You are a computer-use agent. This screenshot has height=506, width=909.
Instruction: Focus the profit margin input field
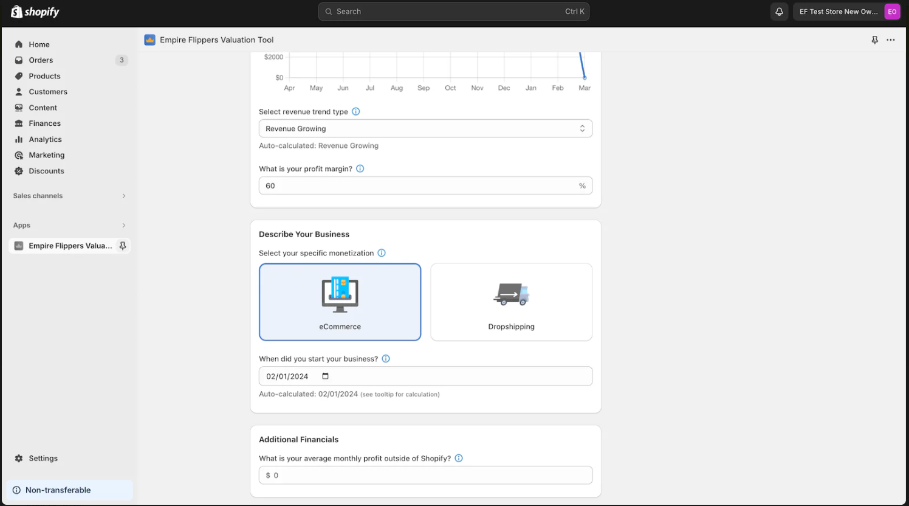[x=425, y=185]
